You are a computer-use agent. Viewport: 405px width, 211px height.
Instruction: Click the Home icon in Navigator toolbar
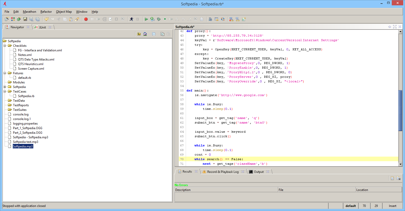tap(145, 34)
